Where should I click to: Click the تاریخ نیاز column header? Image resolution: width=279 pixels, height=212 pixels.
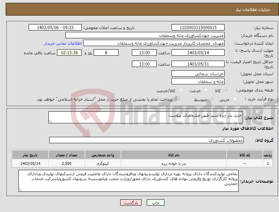click(30, 155)
